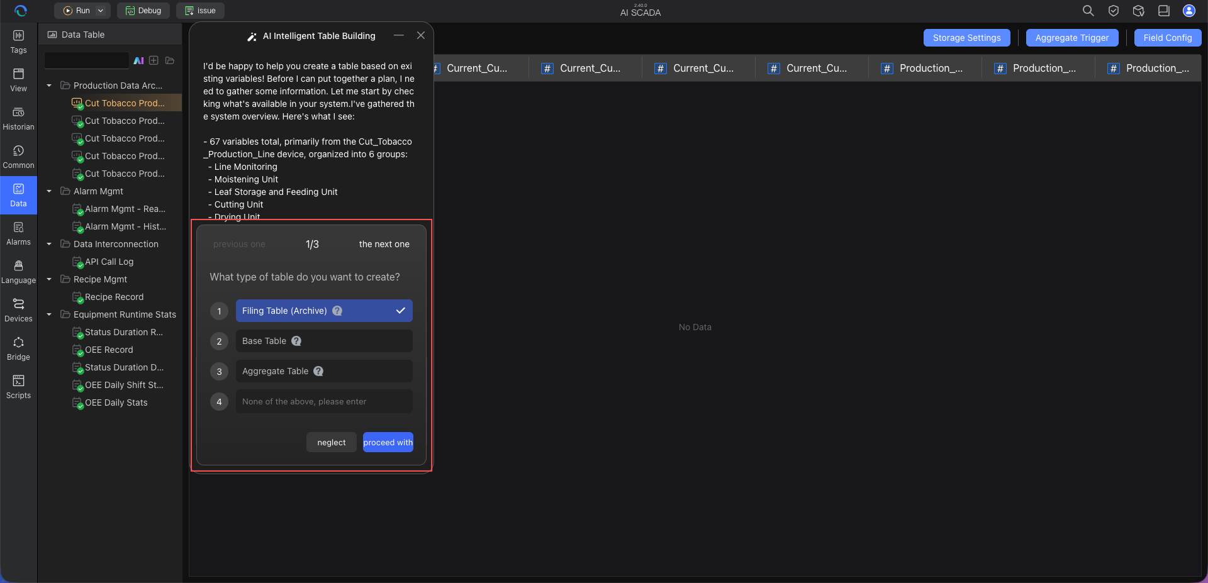Click the help icon beside Filing Table
The width and height of the screenshot is (1208, 583).
[337, 311]
